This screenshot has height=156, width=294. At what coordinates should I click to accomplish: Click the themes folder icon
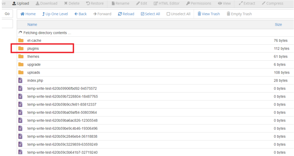pyautogui.click(x=21, y=56)
